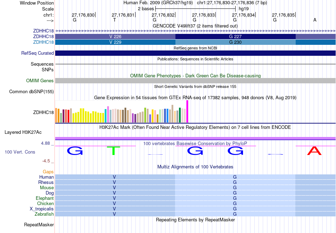
Task: Click the RepeatMasker track label
Action: (39, 225)
